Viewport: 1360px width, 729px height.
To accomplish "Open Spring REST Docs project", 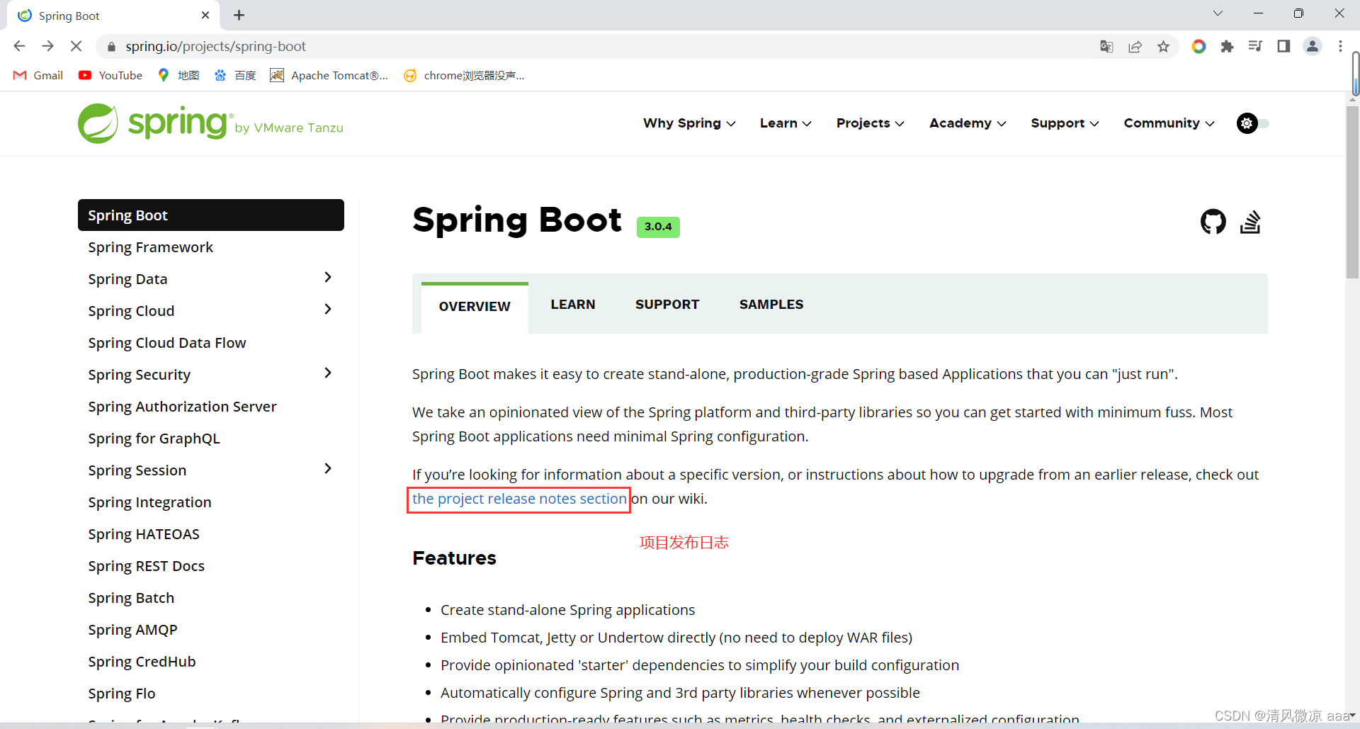I will point(146,566).
